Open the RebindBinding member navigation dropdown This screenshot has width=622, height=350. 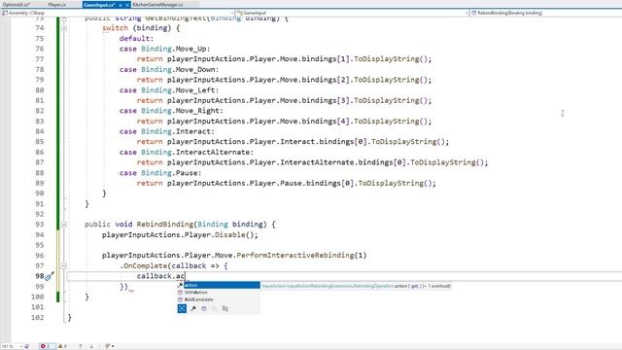point(546,13)
